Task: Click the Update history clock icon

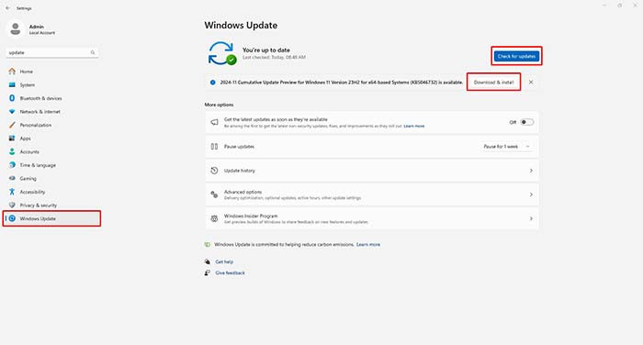Action: coord(214,171)
